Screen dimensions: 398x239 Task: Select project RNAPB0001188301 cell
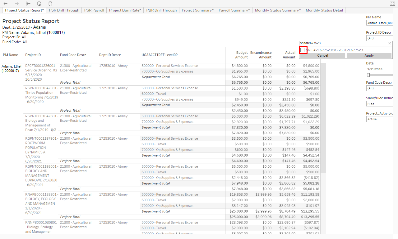tap(41, 204)
